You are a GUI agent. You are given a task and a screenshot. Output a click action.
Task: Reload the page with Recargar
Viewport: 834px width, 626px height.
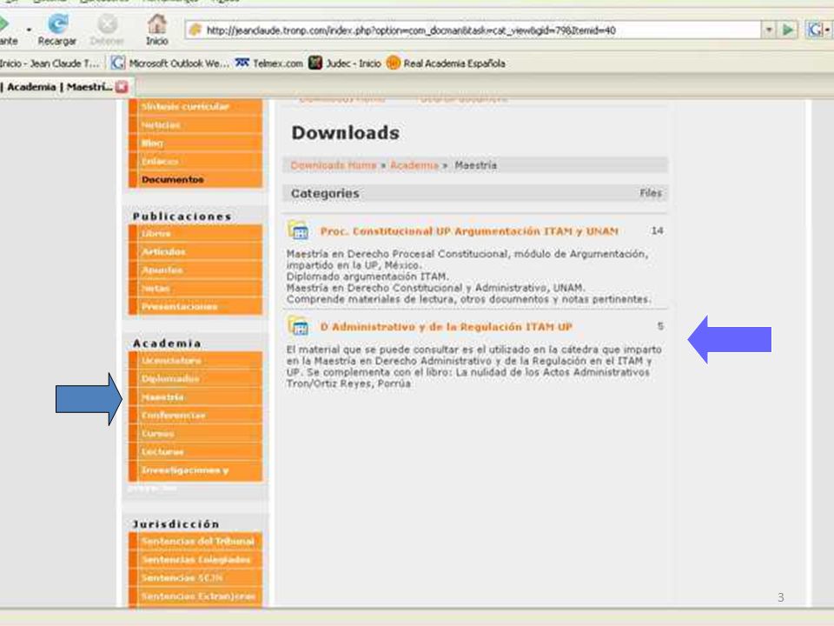57,30
